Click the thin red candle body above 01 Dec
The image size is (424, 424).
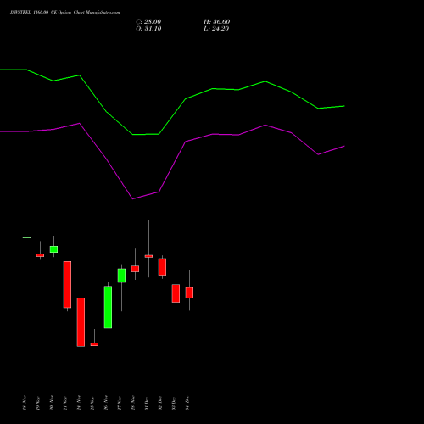148,256
